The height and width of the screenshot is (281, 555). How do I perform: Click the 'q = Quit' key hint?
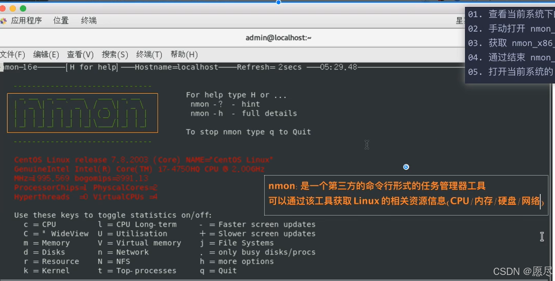coord(218,271)
